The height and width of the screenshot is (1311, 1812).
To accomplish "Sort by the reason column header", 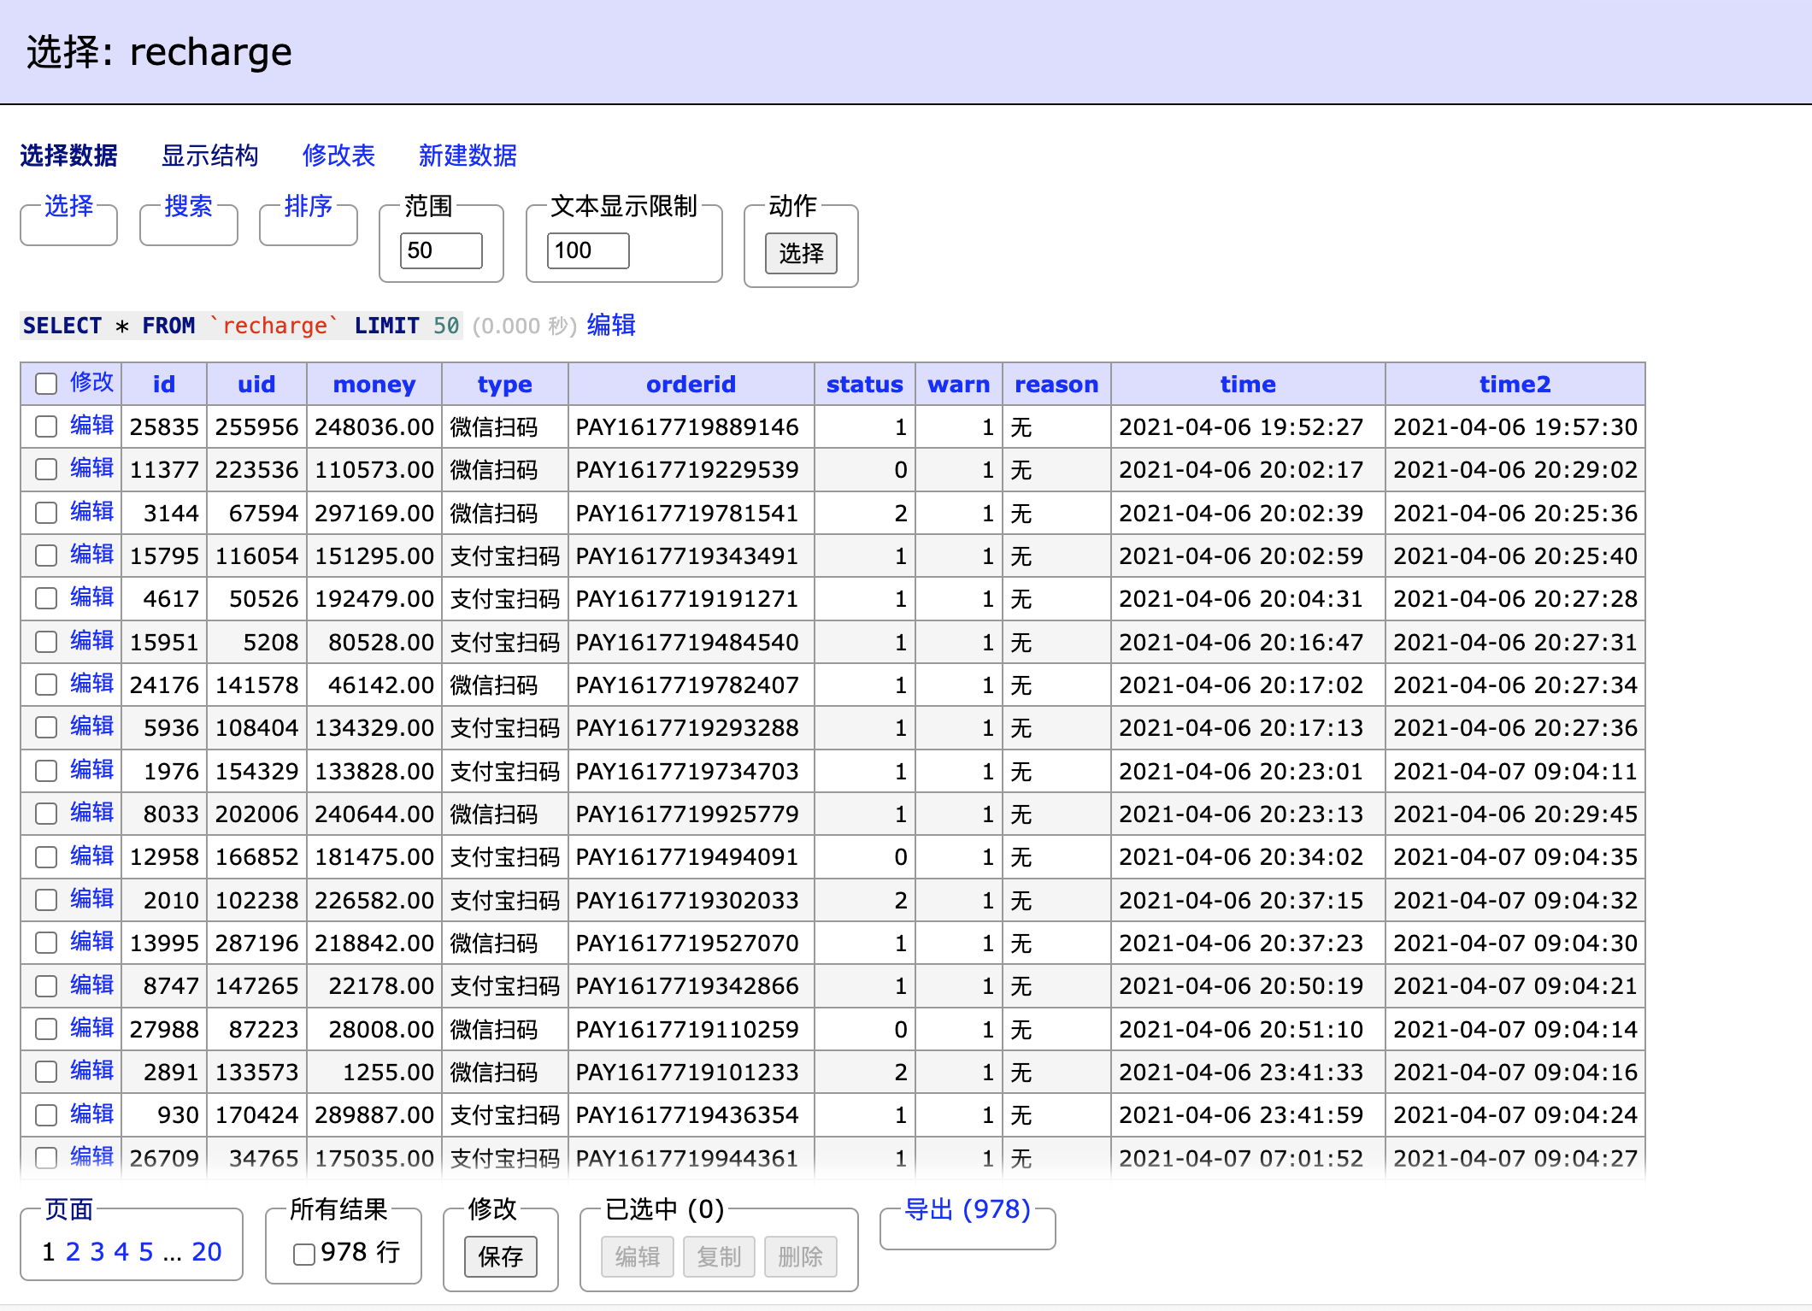I will 1056,385.
